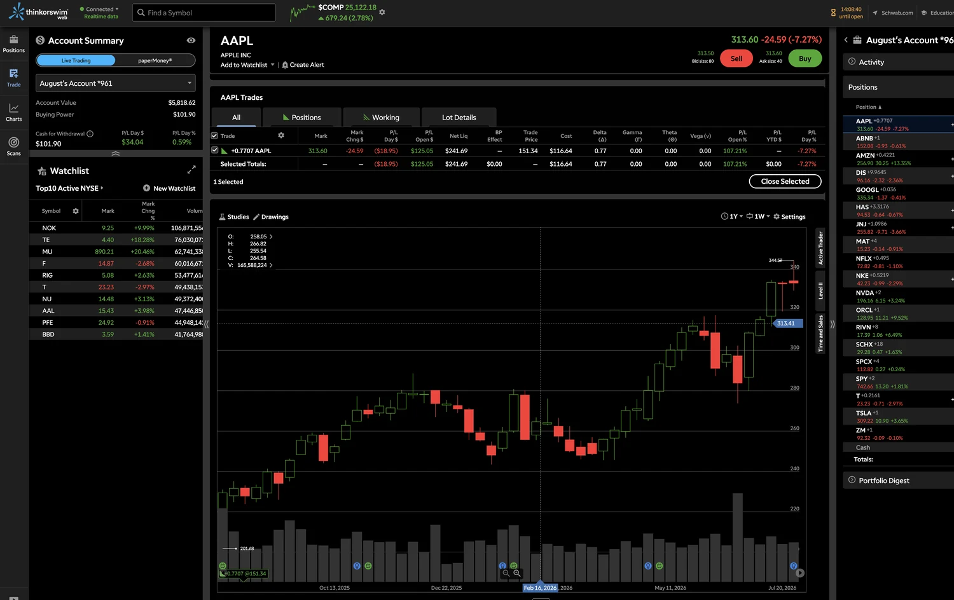This screenshot has height=600, width=954.
Task: Click the New Watchlist plus icon
Action: [x=146, y=188]
